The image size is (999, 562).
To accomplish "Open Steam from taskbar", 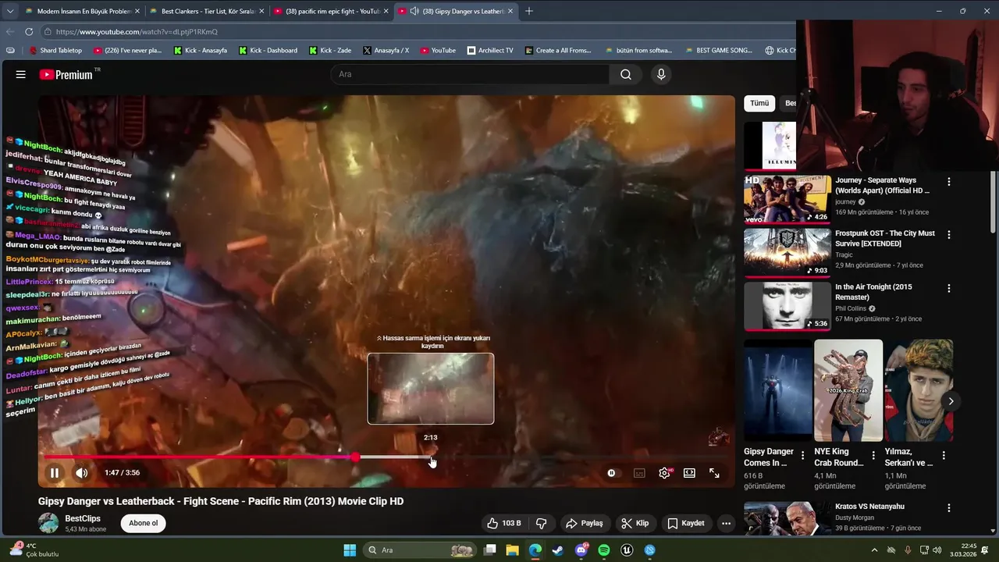I will point(557,550).
